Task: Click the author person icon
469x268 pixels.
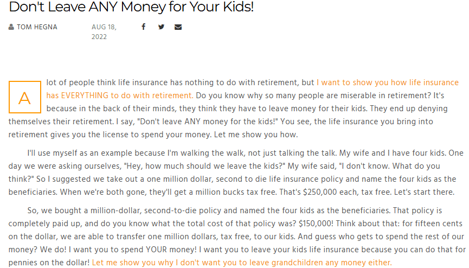Action: [x=11, y=27]
